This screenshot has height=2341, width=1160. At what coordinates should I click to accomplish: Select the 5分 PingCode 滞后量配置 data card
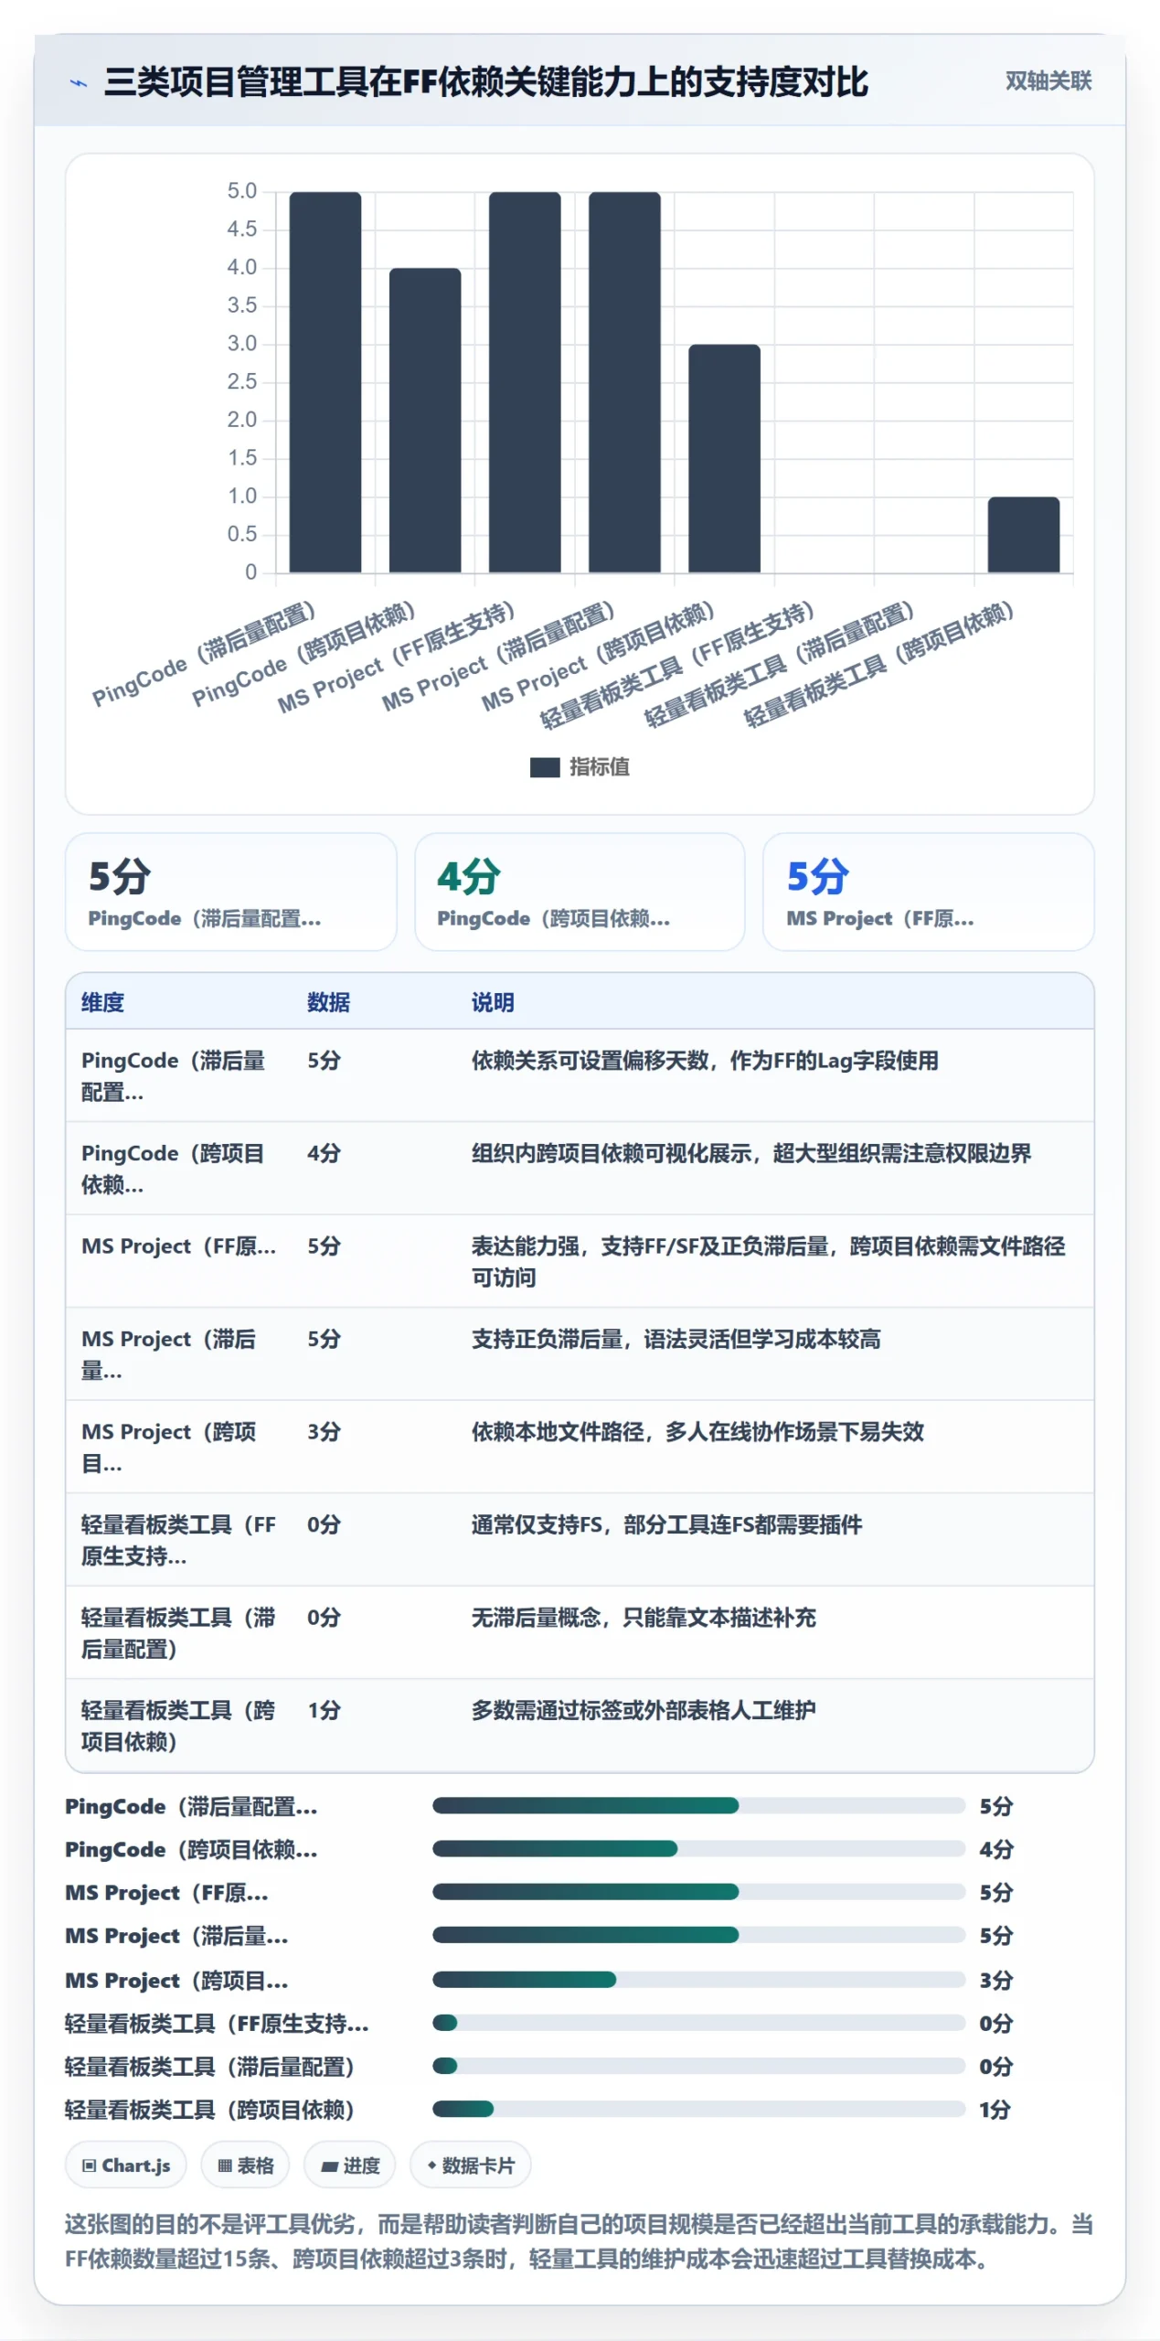[x=230, y=891]
